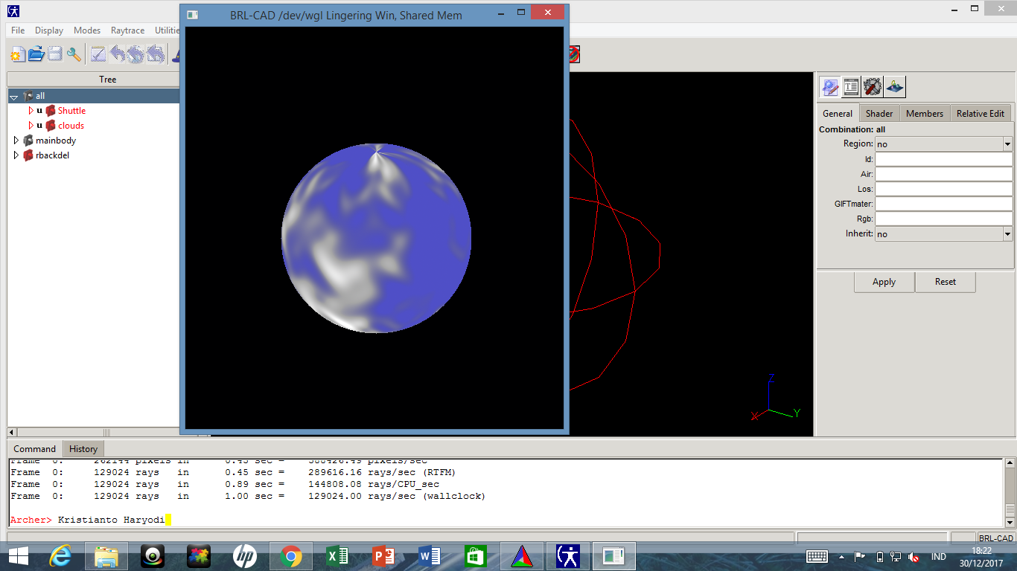Click the New database file icon
The width and height of the screenshot is (1017, 571).
pyautogui.click(x=18, y=54)
